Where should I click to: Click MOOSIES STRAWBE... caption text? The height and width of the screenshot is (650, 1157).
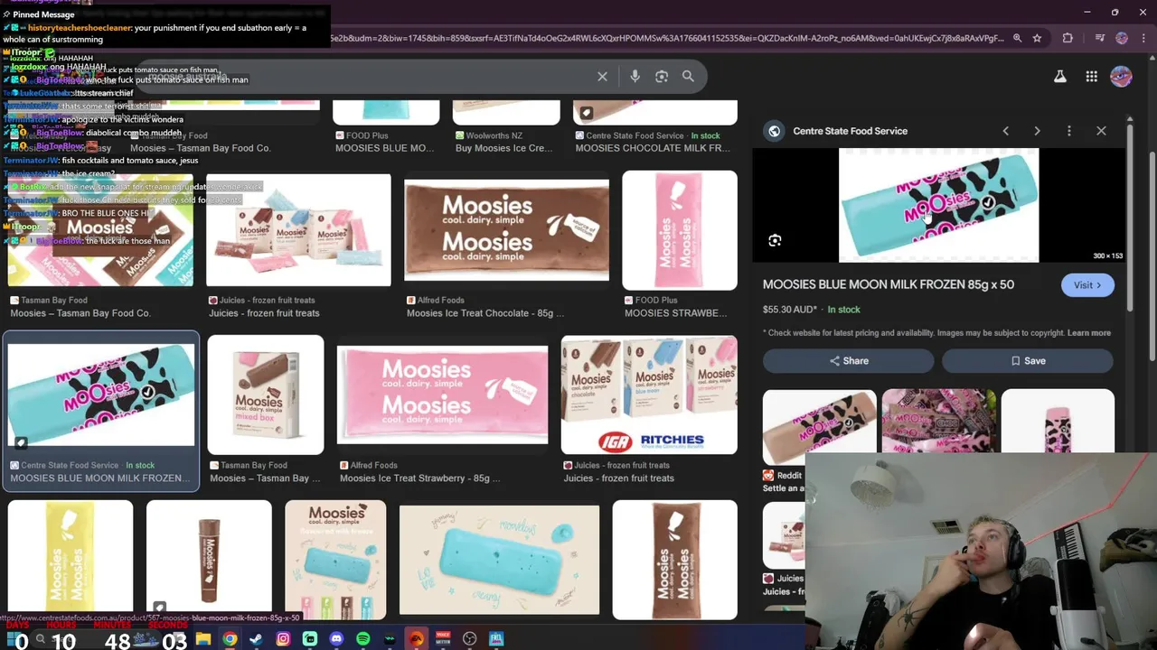point(675,313)
